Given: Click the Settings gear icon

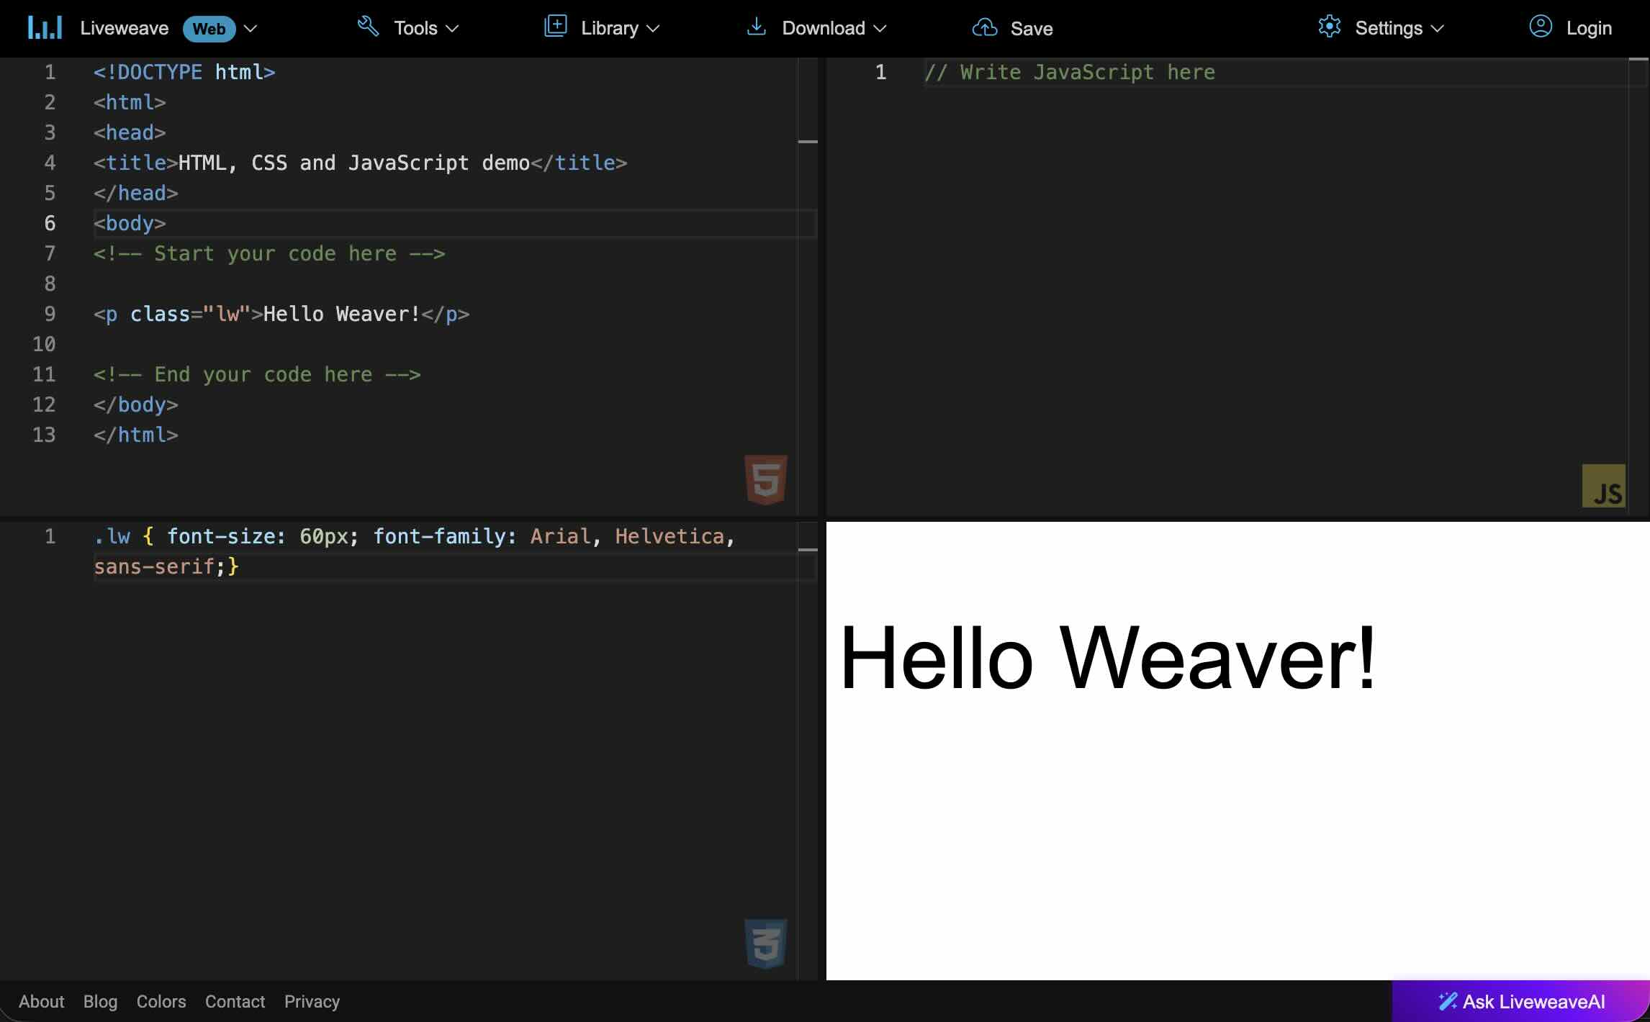Looking at the screenshot, I should tap(1329, 27).
